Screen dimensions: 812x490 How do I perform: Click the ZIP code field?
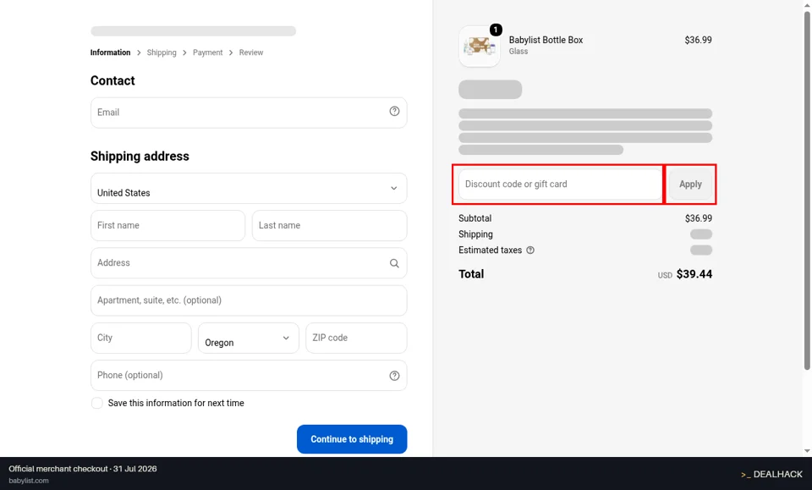[x=356, y=339]
